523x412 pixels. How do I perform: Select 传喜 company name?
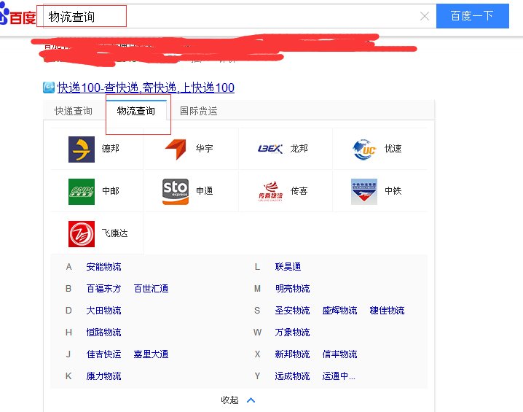299,190
